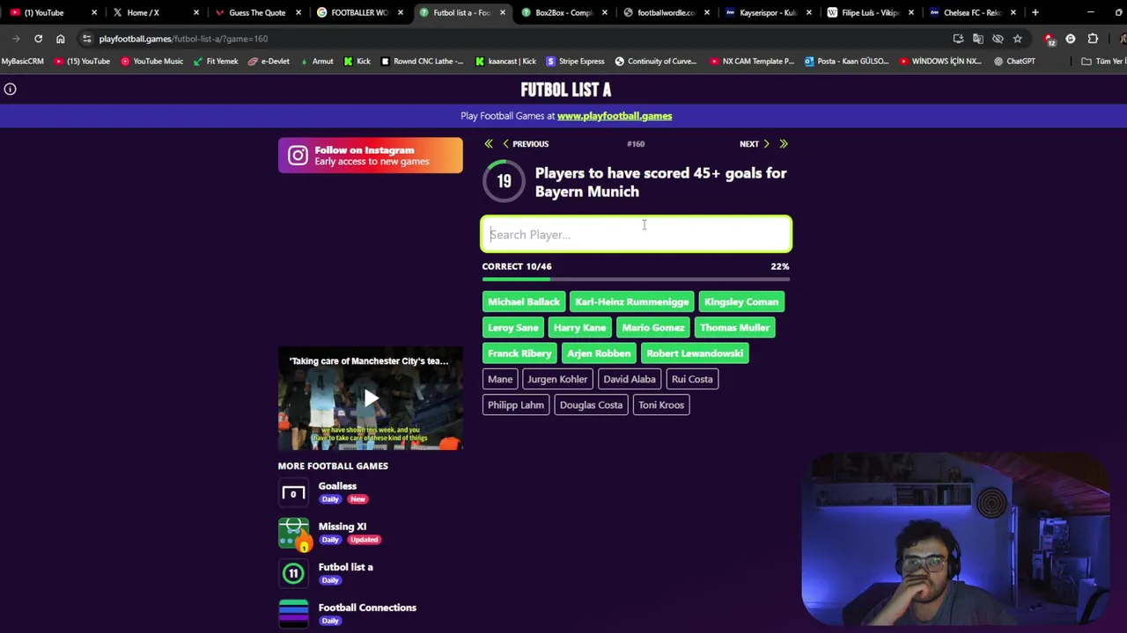Click the correct answers progress bar
Image resolution: width=1127 pixels, height=633 pixels.
click(x=636, y=280)
